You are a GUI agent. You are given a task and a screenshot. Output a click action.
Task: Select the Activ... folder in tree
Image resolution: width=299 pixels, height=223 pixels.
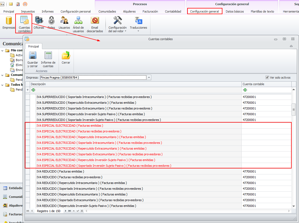16,55
